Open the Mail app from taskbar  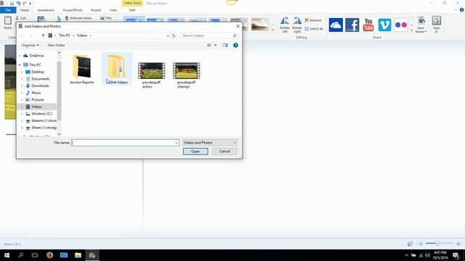64,255
